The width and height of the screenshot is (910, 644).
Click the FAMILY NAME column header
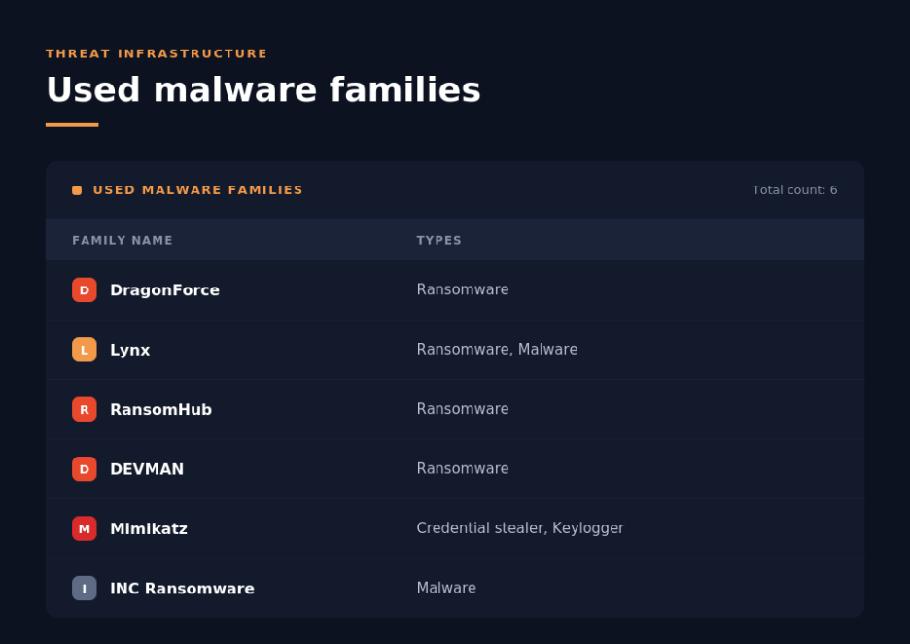122,240
